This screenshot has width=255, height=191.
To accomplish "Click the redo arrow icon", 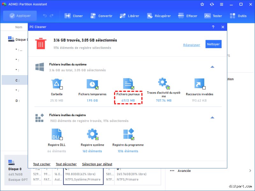I will (52, 16).
